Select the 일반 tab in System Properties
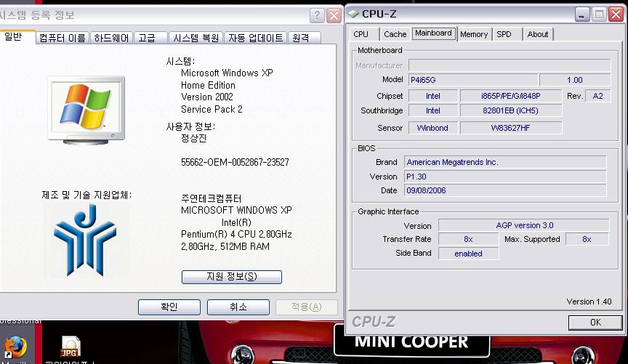The height and width of the screenshot is (364, 628). 16,37
